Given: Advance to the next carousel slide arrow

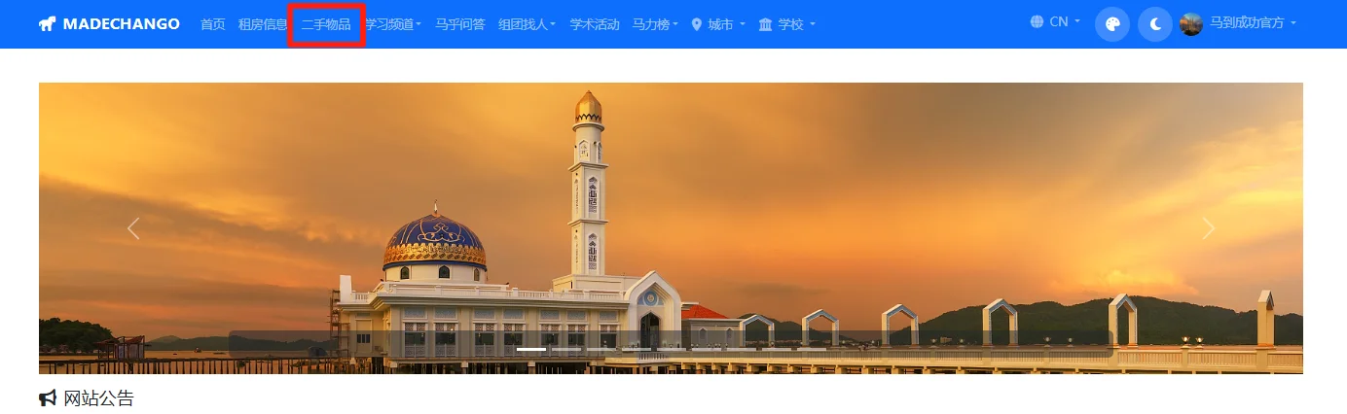Looking at the screenshot, I should 1208,228.
